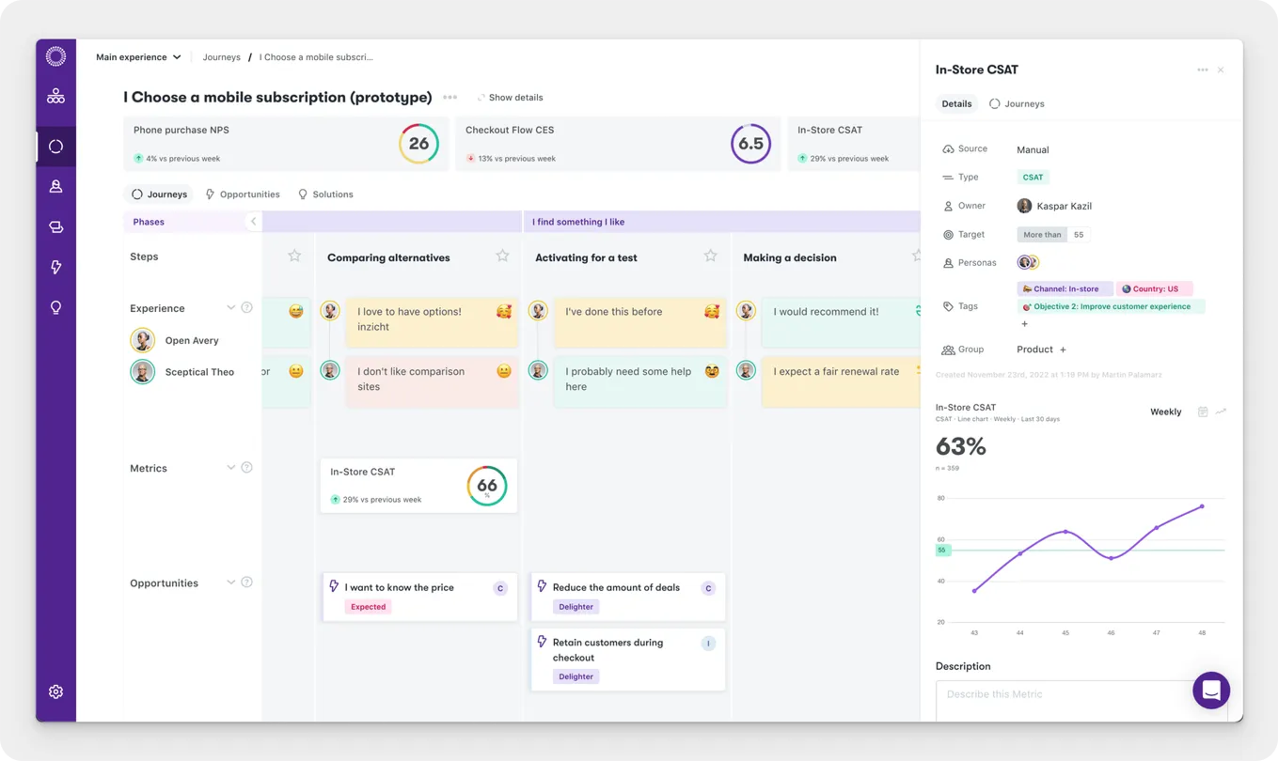
Task: Click Show details
Action: click(510, 98)
